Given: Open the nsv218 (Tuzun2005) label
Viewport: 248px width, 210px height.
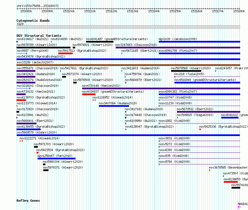Looking at the screenshot, I should point(189,74).
